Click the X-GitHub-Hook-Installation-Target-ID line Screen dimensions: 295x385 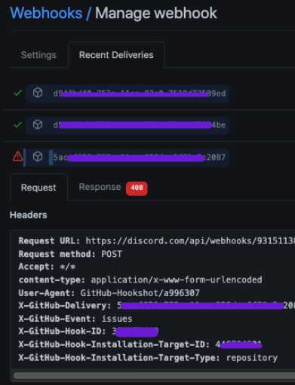point(140,344)
